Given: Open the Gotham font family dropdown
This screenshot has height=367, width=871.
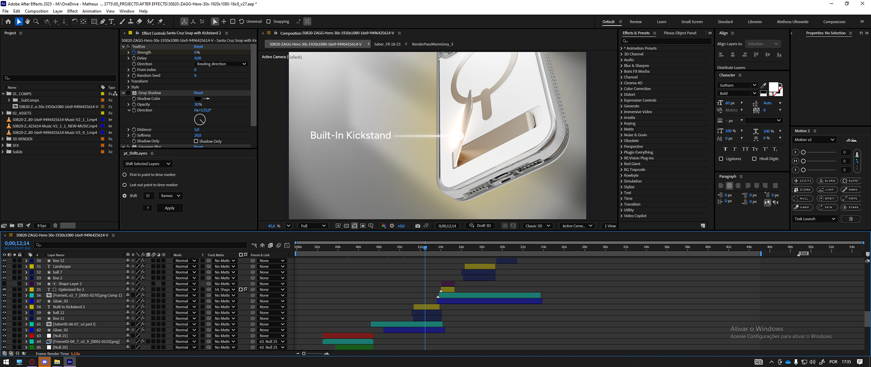Looking at the screenshot, I should pyautogui.click(x=738, y=85).
